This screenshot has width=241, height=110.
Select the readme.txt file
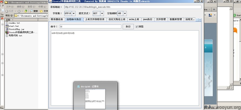[13, 23]
